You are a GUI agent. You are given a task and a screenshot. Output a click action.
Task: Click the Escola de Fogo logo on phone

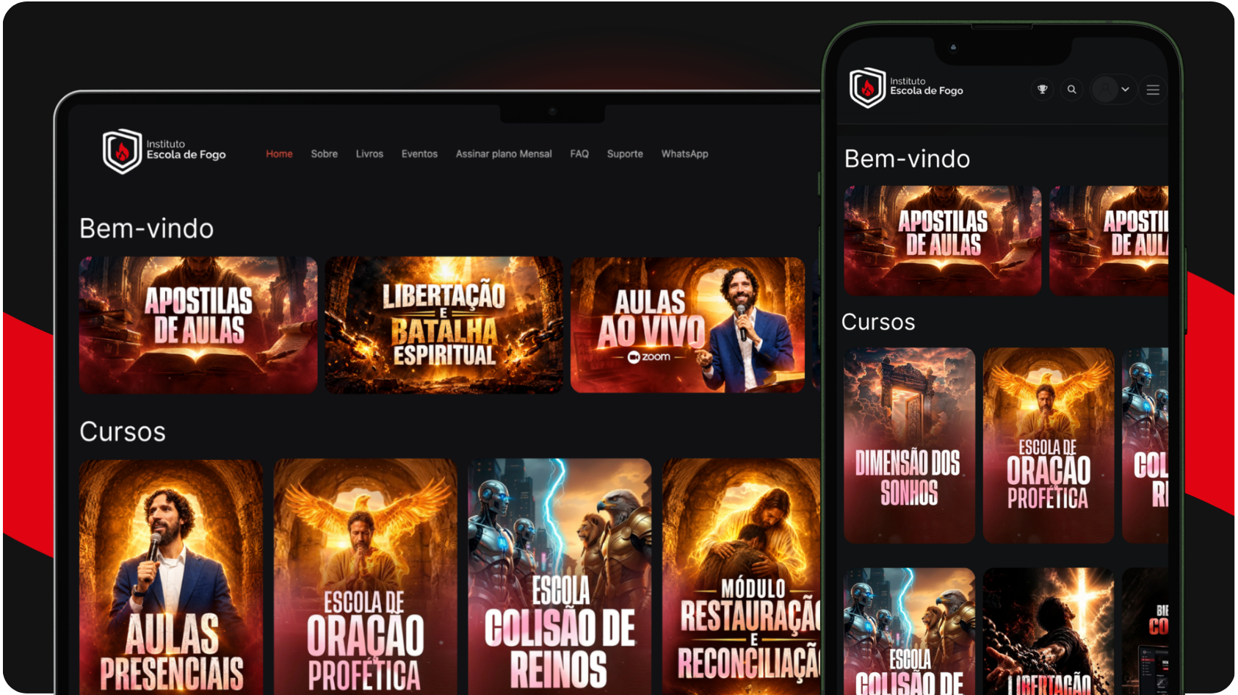(907, 87)
